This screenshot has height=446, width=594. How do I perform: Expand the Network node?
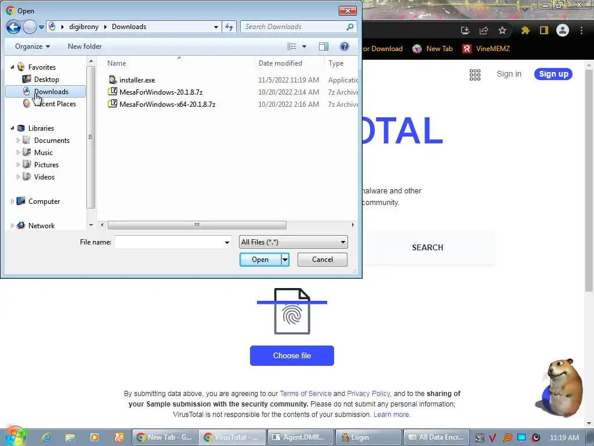tap(12, 226)
